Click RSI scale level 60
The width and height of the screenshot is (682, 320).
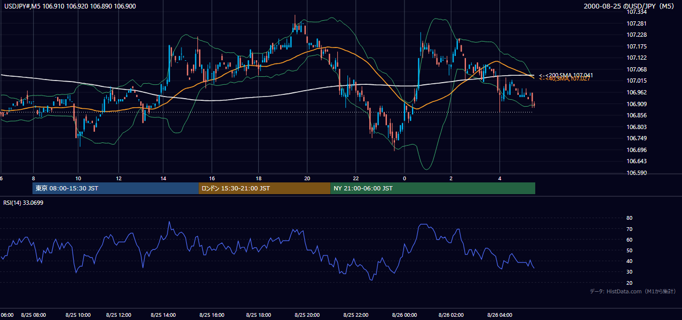pyautogui.click(x=629, y=239)
